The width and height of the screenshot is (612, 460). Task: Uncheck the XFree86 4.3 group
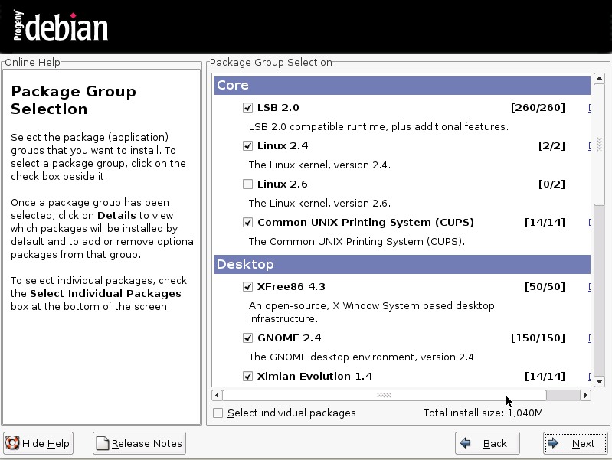(x=247, y=286)
